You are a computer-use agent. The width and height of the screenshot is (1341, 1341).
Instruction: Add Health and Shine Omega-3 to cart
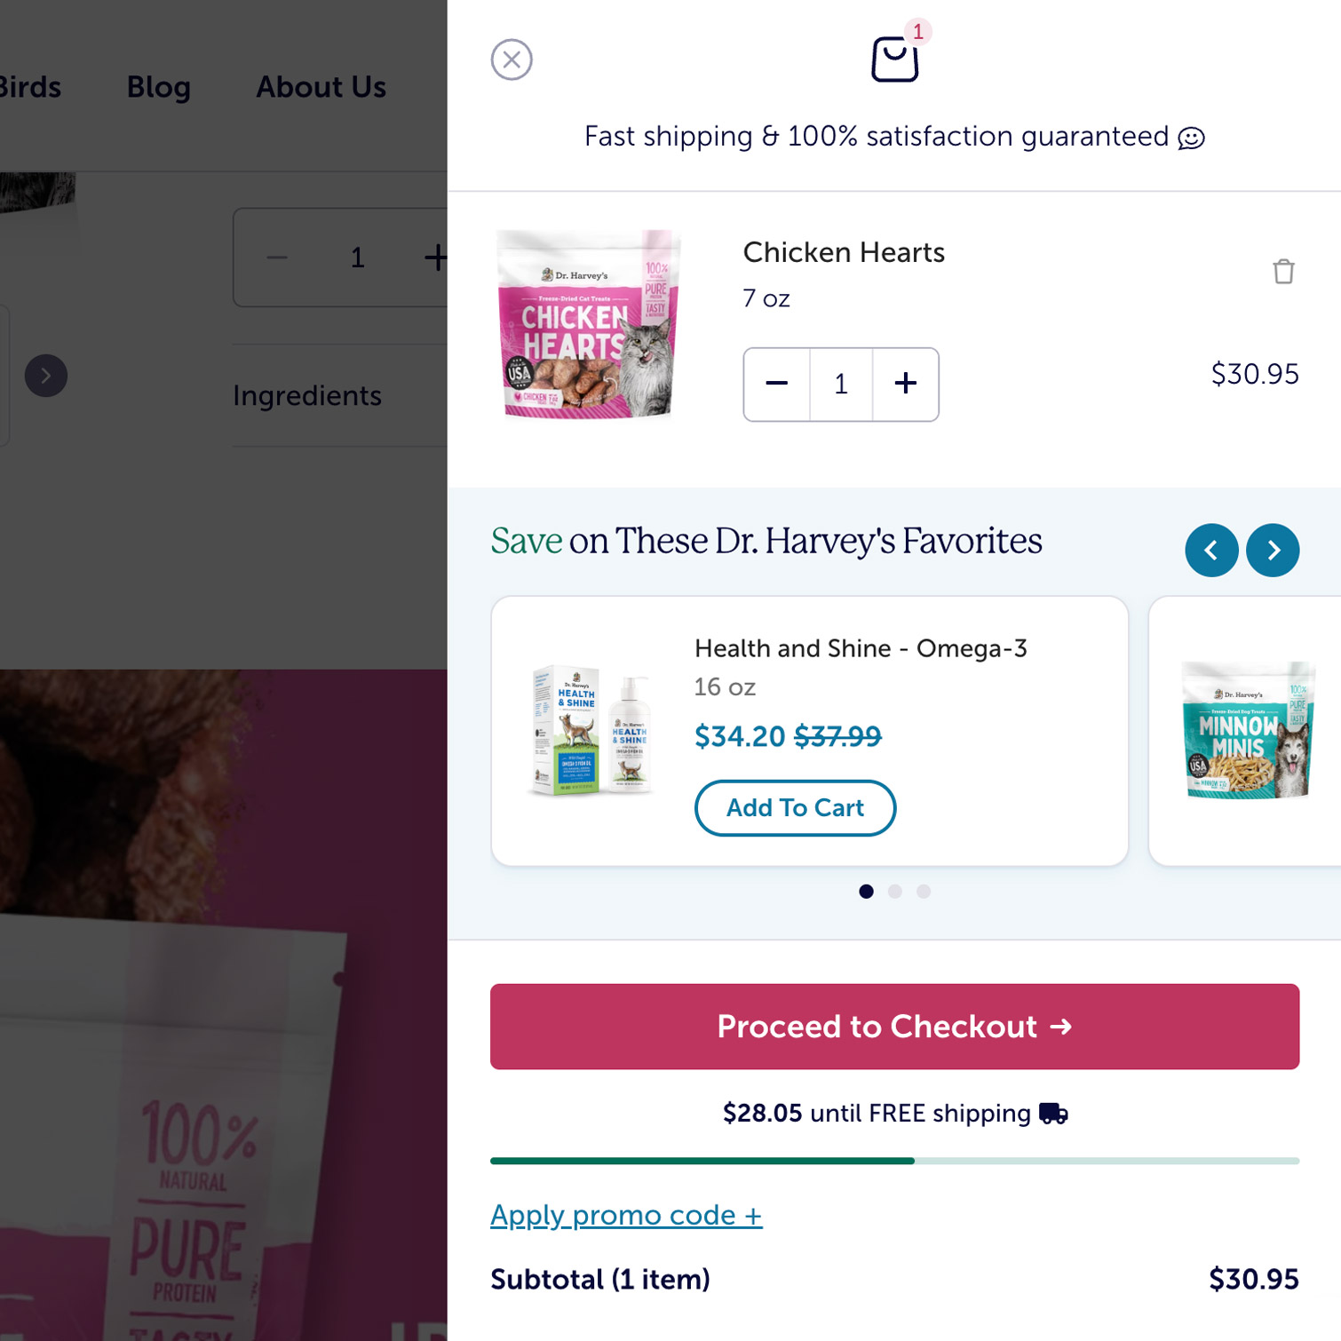tap(795, 808)
